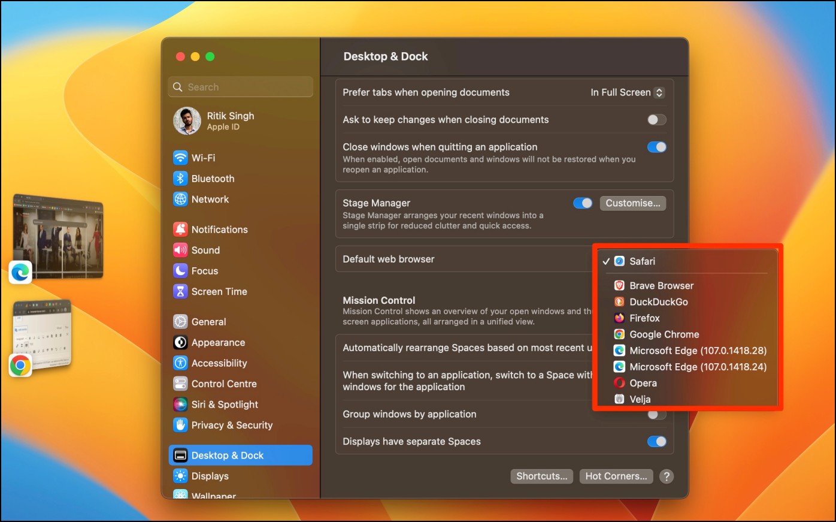The image size is (836, 522).
Task: Open the Sound speaker icon
Action: coord(180,250)
